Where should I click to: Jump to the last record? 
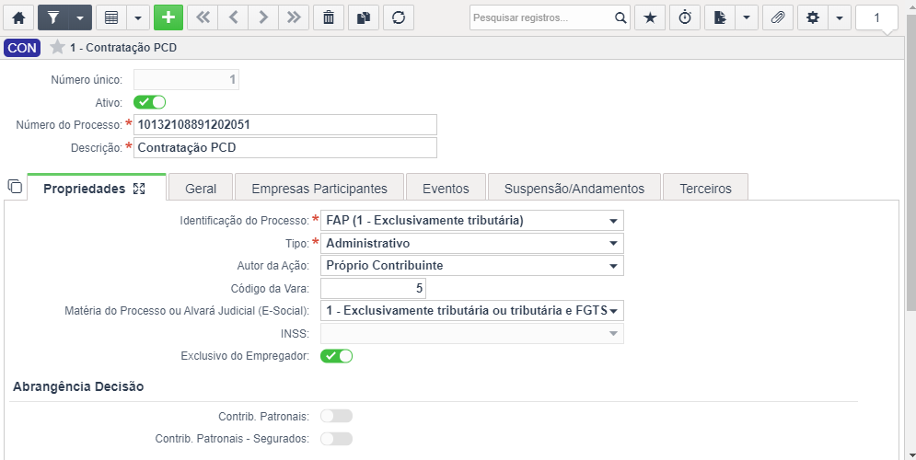(x=294, y=17)
